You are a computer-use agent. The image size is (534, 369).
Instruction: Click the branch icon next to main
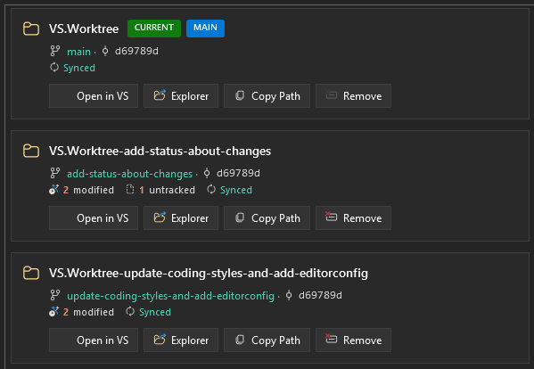pos(55,51)
